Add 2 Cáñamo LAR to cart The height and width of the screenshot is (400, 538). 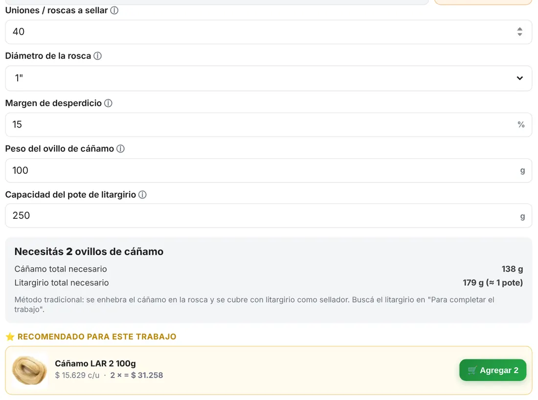pos(493,370)
